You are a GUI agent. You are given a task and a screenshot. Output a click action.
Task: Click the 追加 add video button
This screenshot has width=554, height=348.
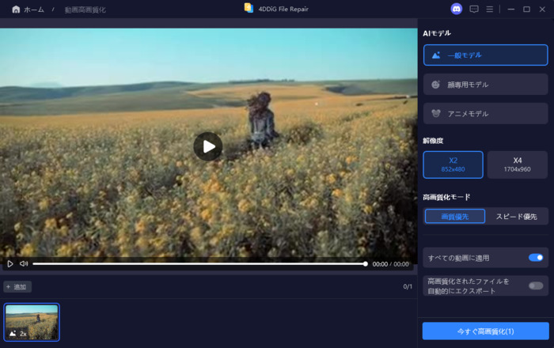tap(17, 286)
